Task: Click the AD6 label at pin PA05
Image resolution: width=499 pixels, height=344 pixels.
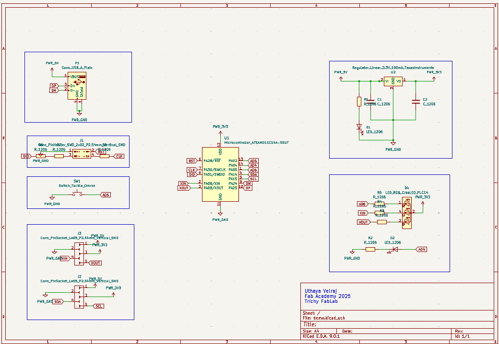Action: (253, 170)
